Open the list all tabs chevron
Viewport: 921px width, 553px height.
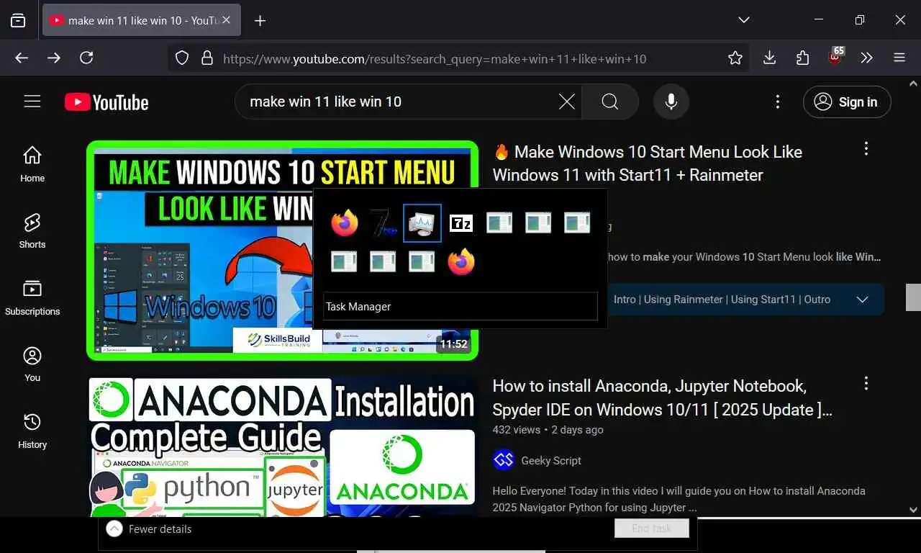744,20
